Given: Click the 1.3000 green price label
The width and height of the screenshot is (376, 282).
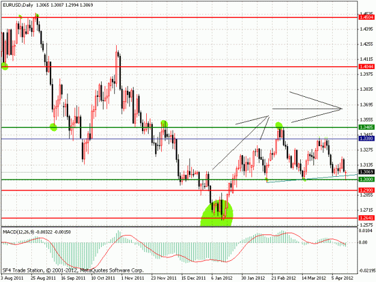Looking at the screenshot, I should coord(366,179).
